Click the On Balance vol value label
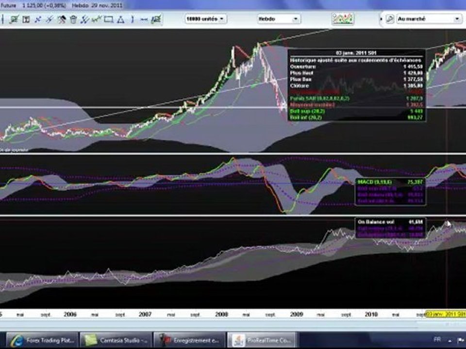The width and height of the screenshot is (466, 349). coord(390,222)
